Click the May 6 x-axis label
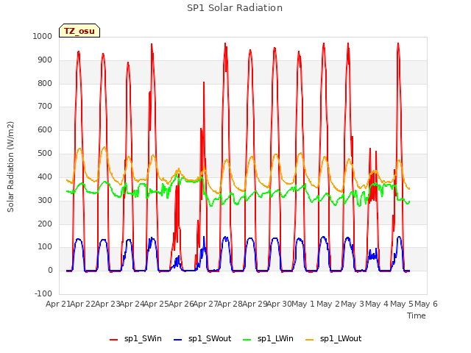This screenshot has width=471, height=353. click(x=426, y=304)
